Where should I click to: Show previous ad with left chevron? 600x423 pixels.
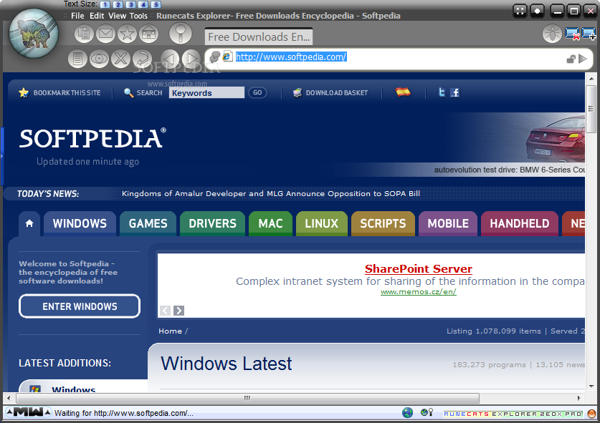click(x=165, y=311)
